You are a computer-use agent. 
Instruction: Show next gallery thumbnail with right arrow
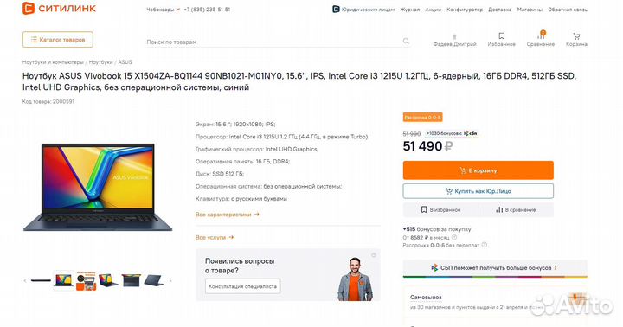[170, 280]
